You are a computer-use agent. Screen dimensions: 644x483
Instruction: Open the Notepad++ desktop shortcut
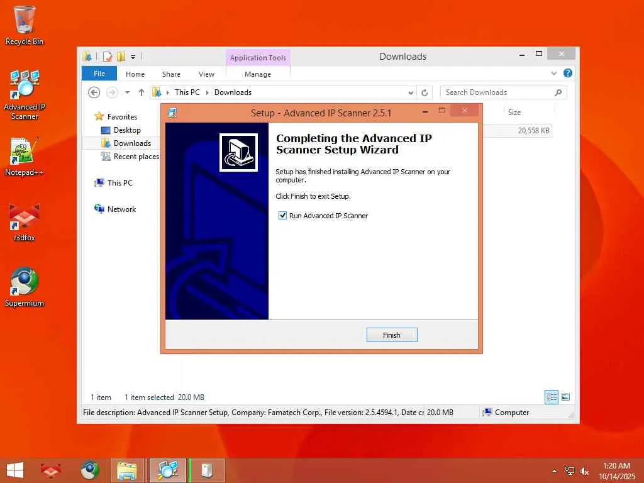[x=25, y=157]
